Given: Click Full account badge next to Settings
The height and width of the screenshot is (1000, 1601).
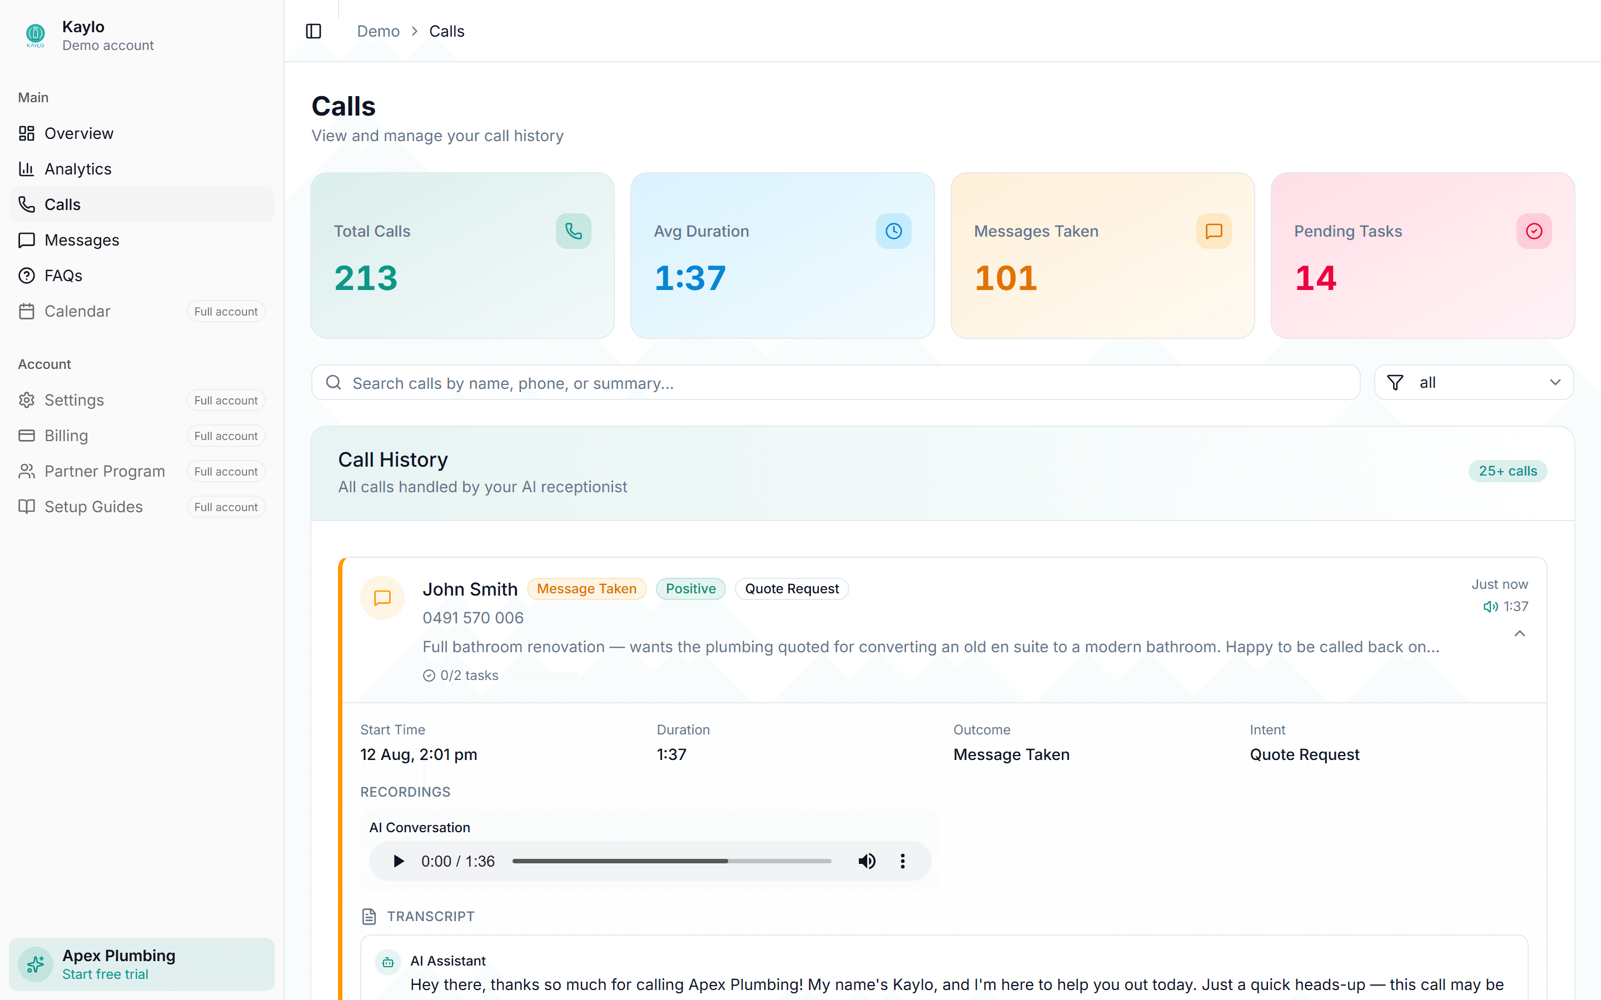Looking at the screenshot, I should tap(226, 400).
